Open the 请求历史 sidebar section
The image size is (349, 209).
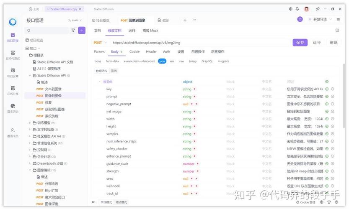click(13, 108)
